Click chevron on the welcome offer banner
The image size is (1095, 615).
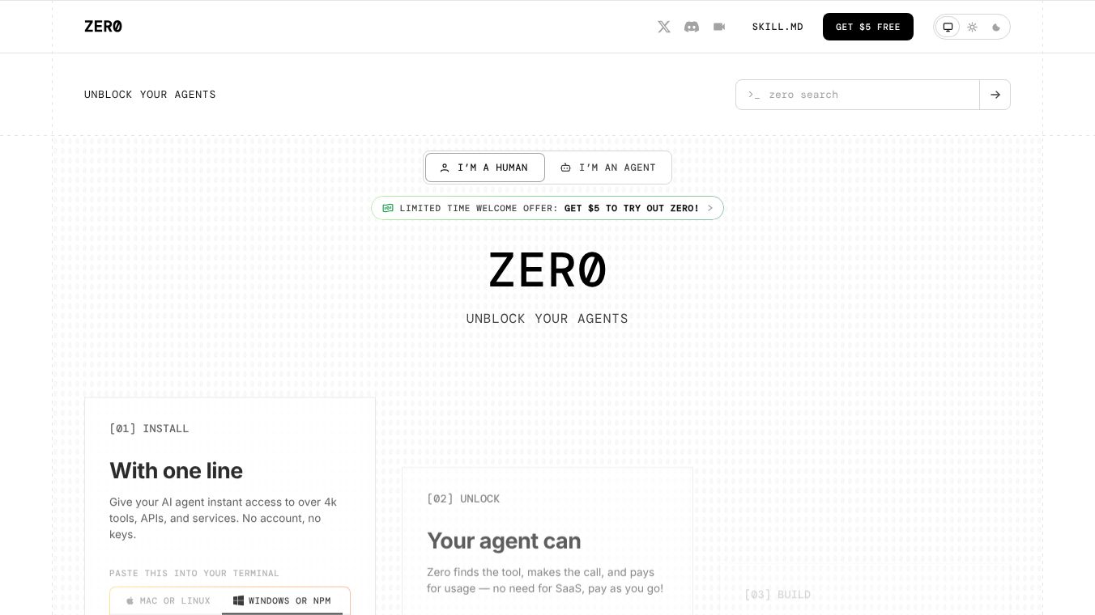[710, 208]
